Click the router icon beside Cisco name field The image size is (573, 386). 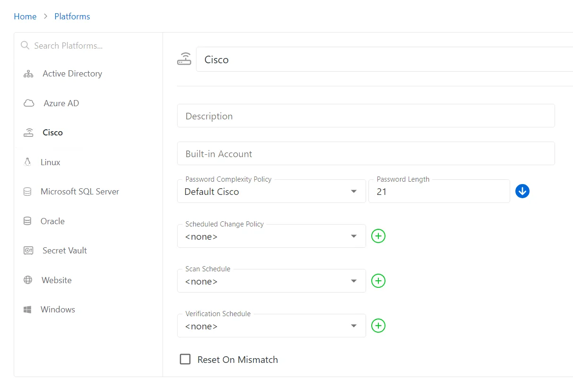pyautogui.click(x=184, y=59)
